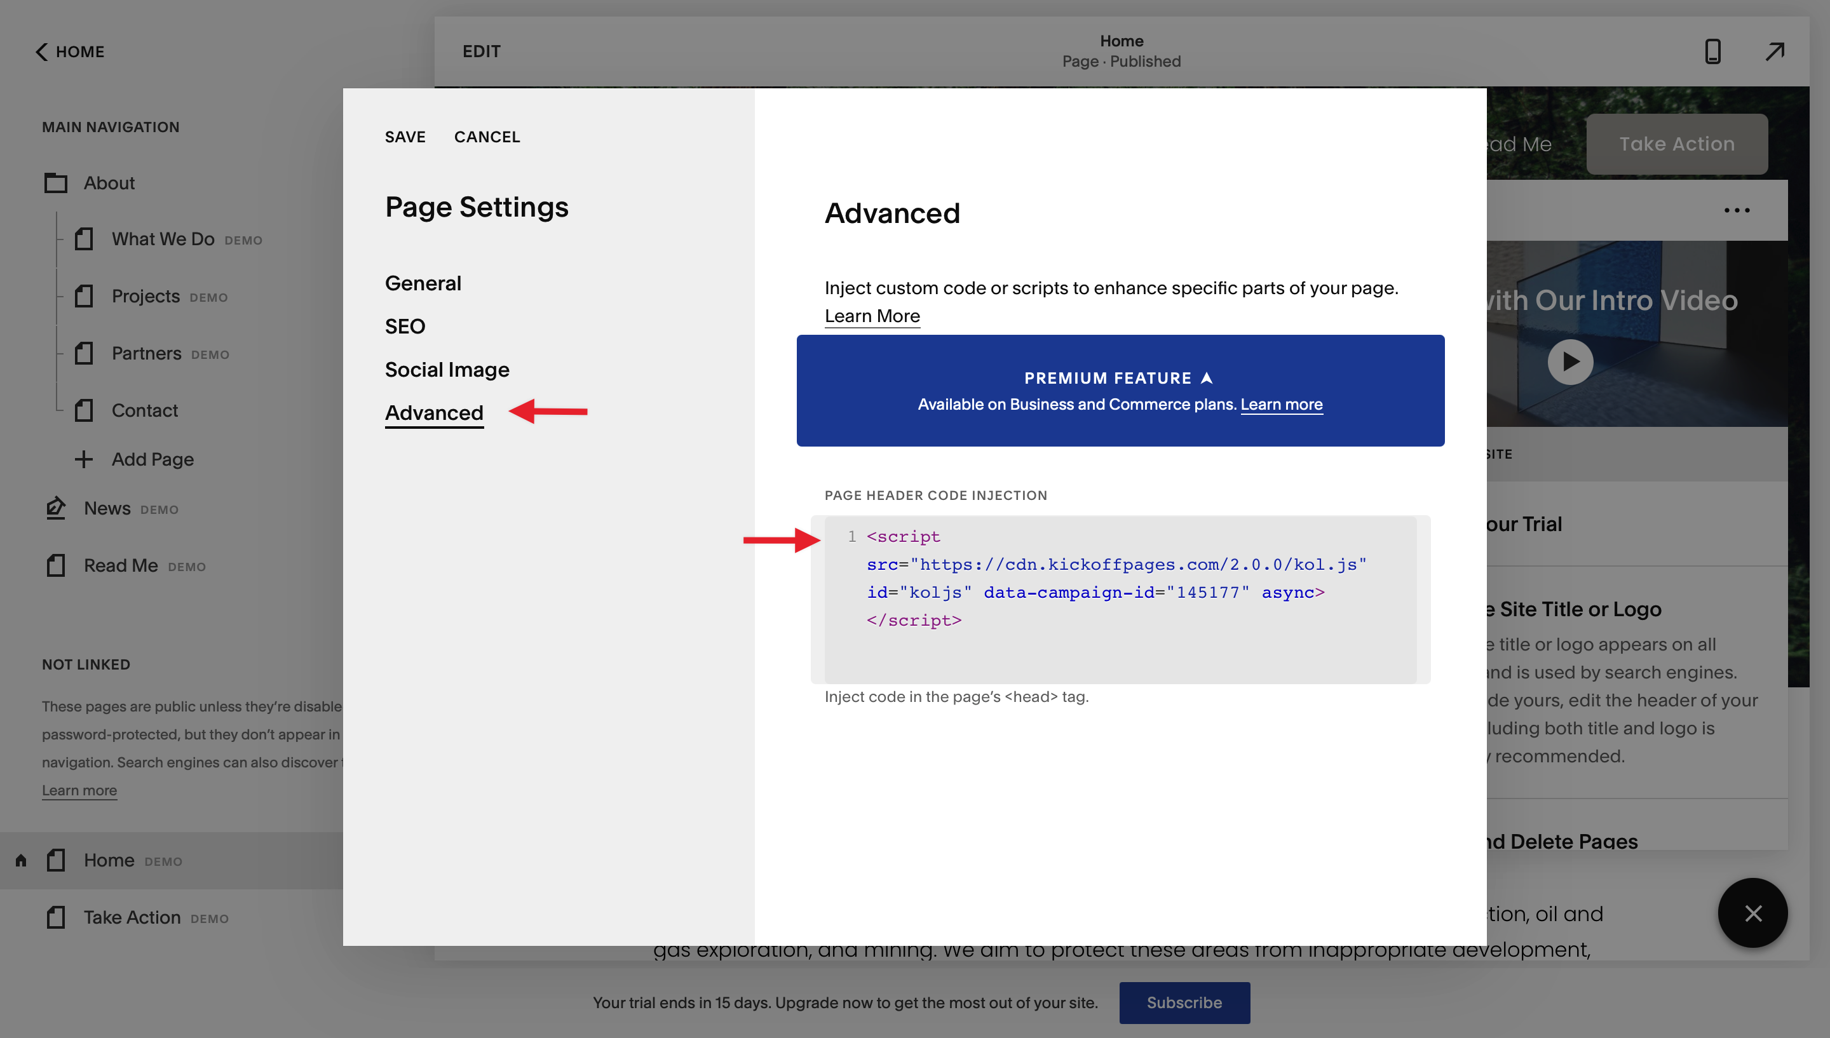Click into the page header code injection editor
Viewport: 1830px width, 1038px height.
[x=1120, y=600]
